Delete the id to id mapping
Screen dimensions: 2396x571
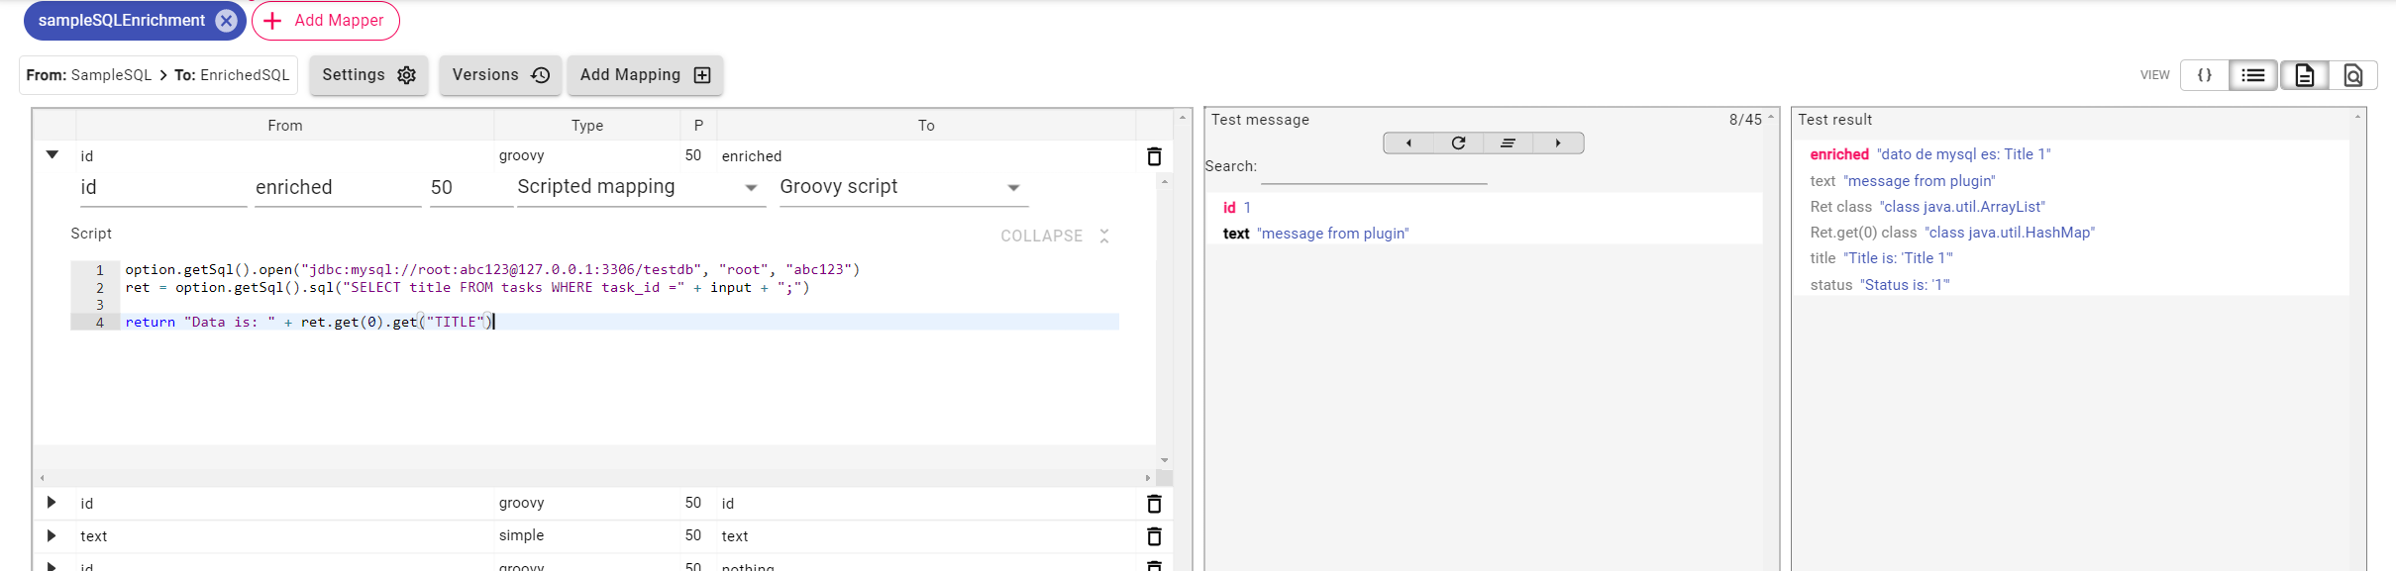tap(1154, 504)
